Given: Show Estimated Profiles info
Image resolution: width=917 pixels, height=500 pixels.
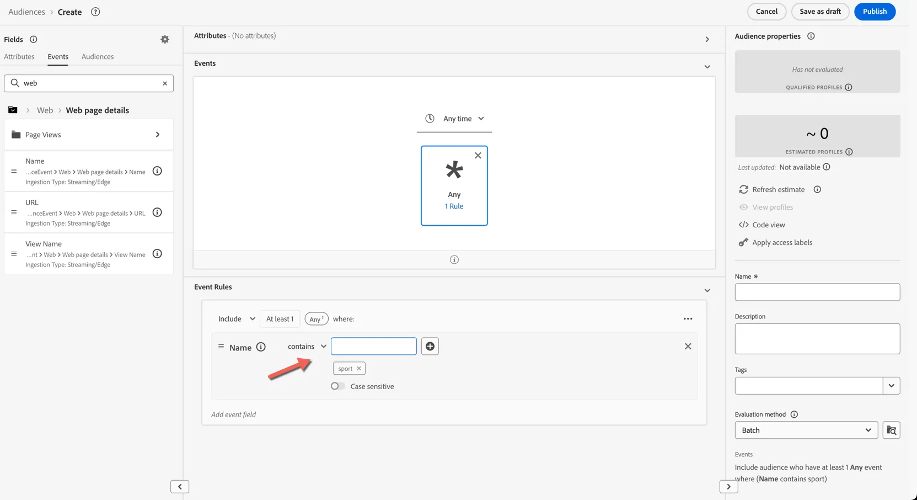Looking at the screenshot, I should (849, 152).
